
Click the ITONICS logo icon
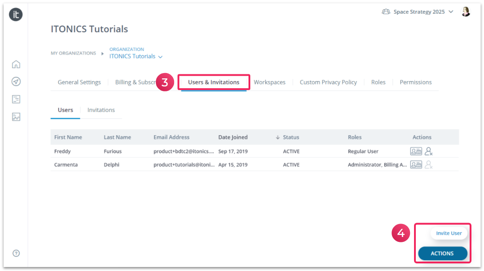[x=16, y=14]
